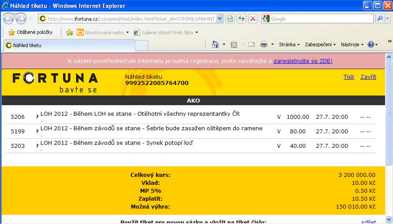This screenshot has height=224, width=393.
Task: Expand Home button dropdown arrow
Action: coord(224,44)
